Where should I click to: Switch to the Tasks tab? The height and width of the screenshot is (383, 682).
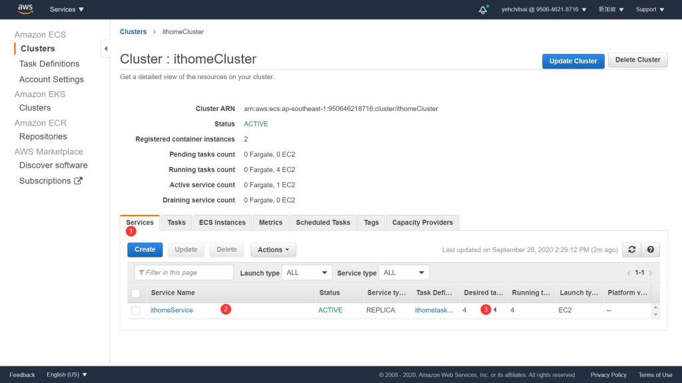[x=176, y=222]
